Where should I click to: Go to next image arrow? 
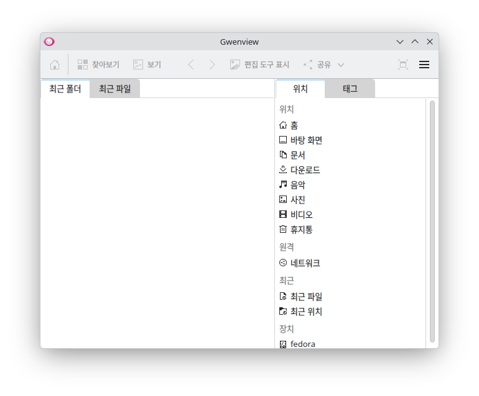[212, 65]
